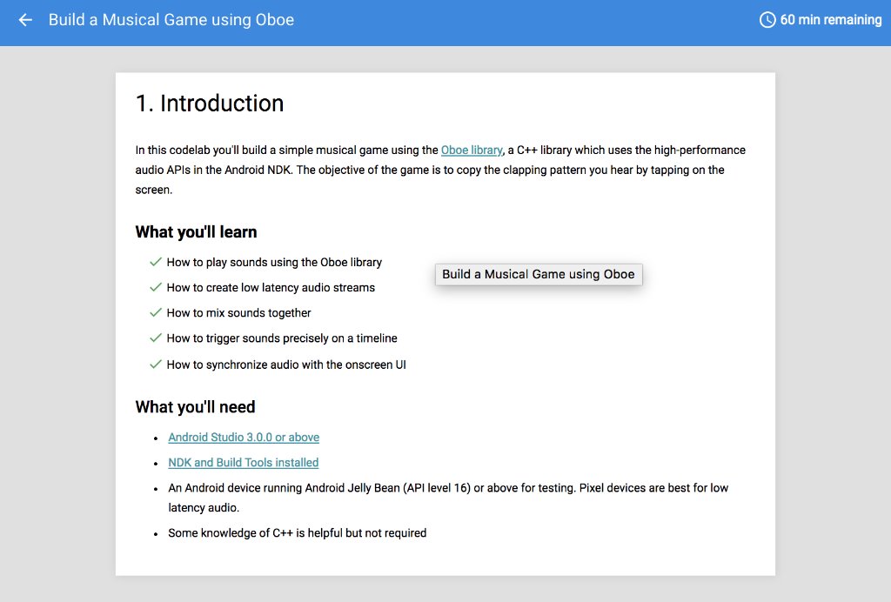Click the checkmark beside 'How to create low latency audio streams'
Viewport: 891px width, 602px height.
156,286
